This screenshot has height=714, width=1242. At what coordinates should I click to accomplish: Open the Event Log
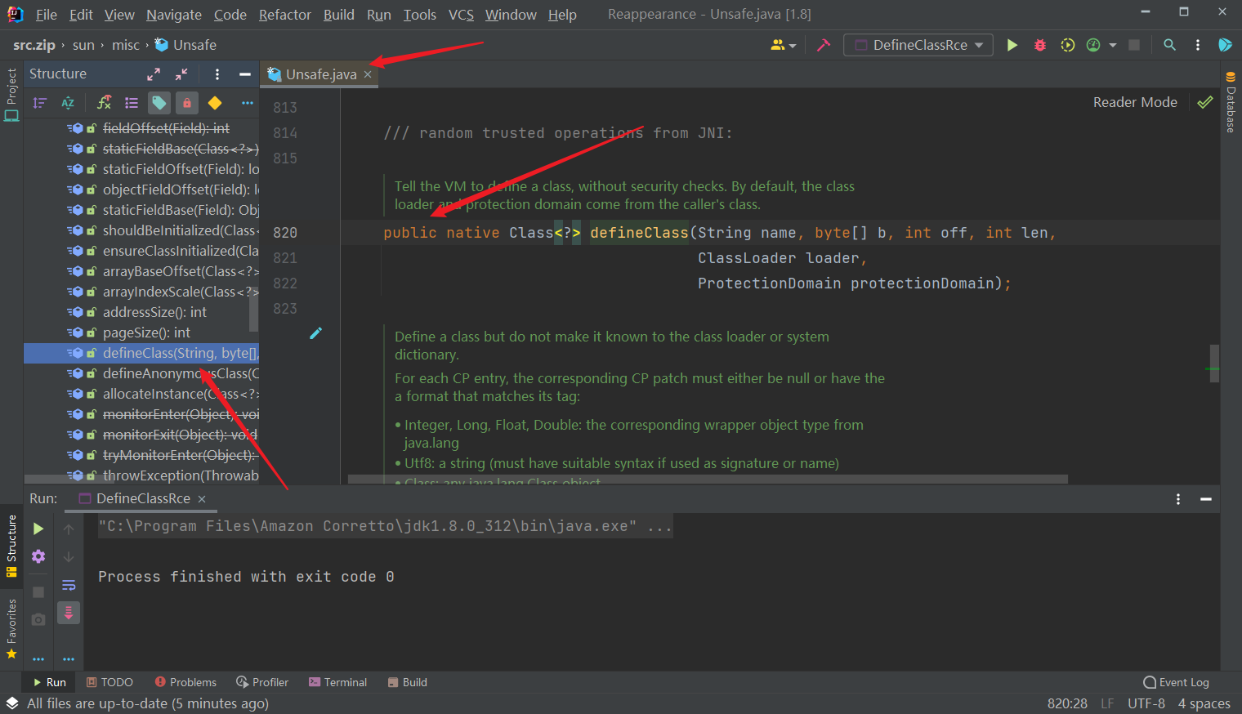1176,682
